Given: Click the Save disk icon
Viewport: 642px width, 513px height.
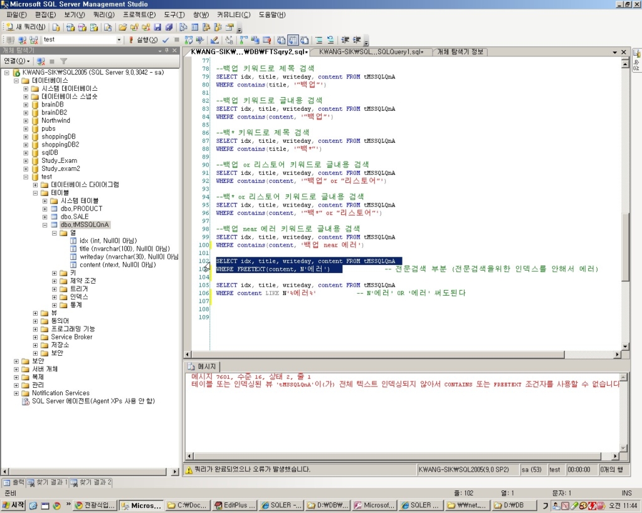Looking at the screenshot, I should 157,27.
